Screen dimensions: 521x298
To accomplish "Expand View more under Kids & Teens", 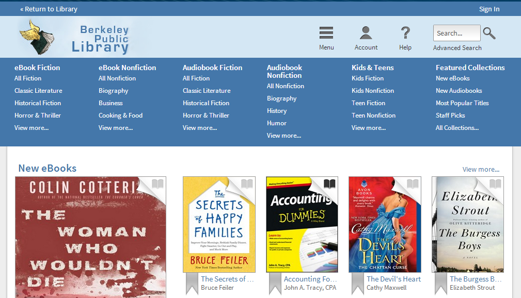I will pyautogui.click(x=369, y=128).
